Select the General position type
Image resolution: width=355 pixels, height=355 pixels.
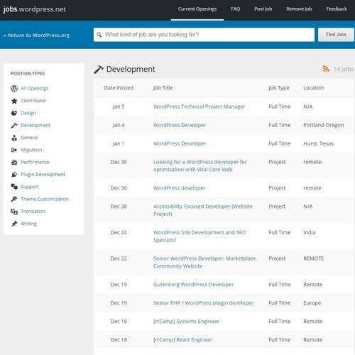point(29,138)
